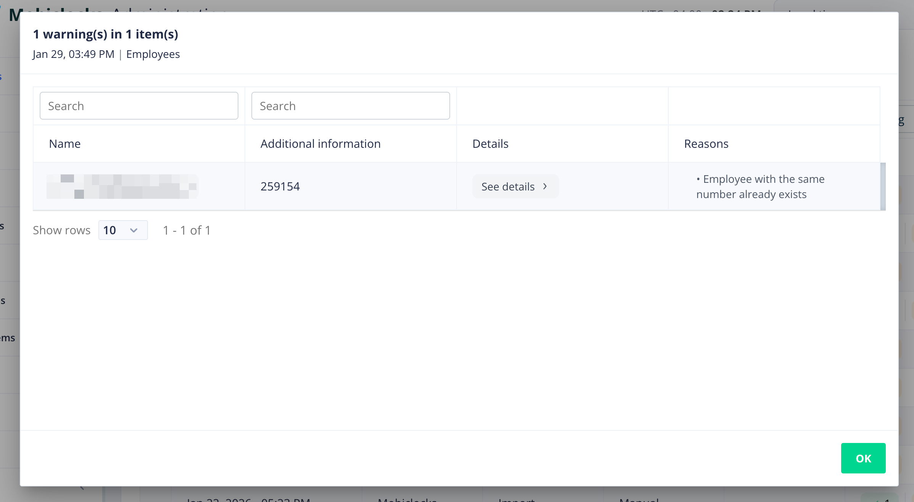This screenshot has height=502, width=914.
Task: Select the Details column header
Action: (x=490, y=144)
